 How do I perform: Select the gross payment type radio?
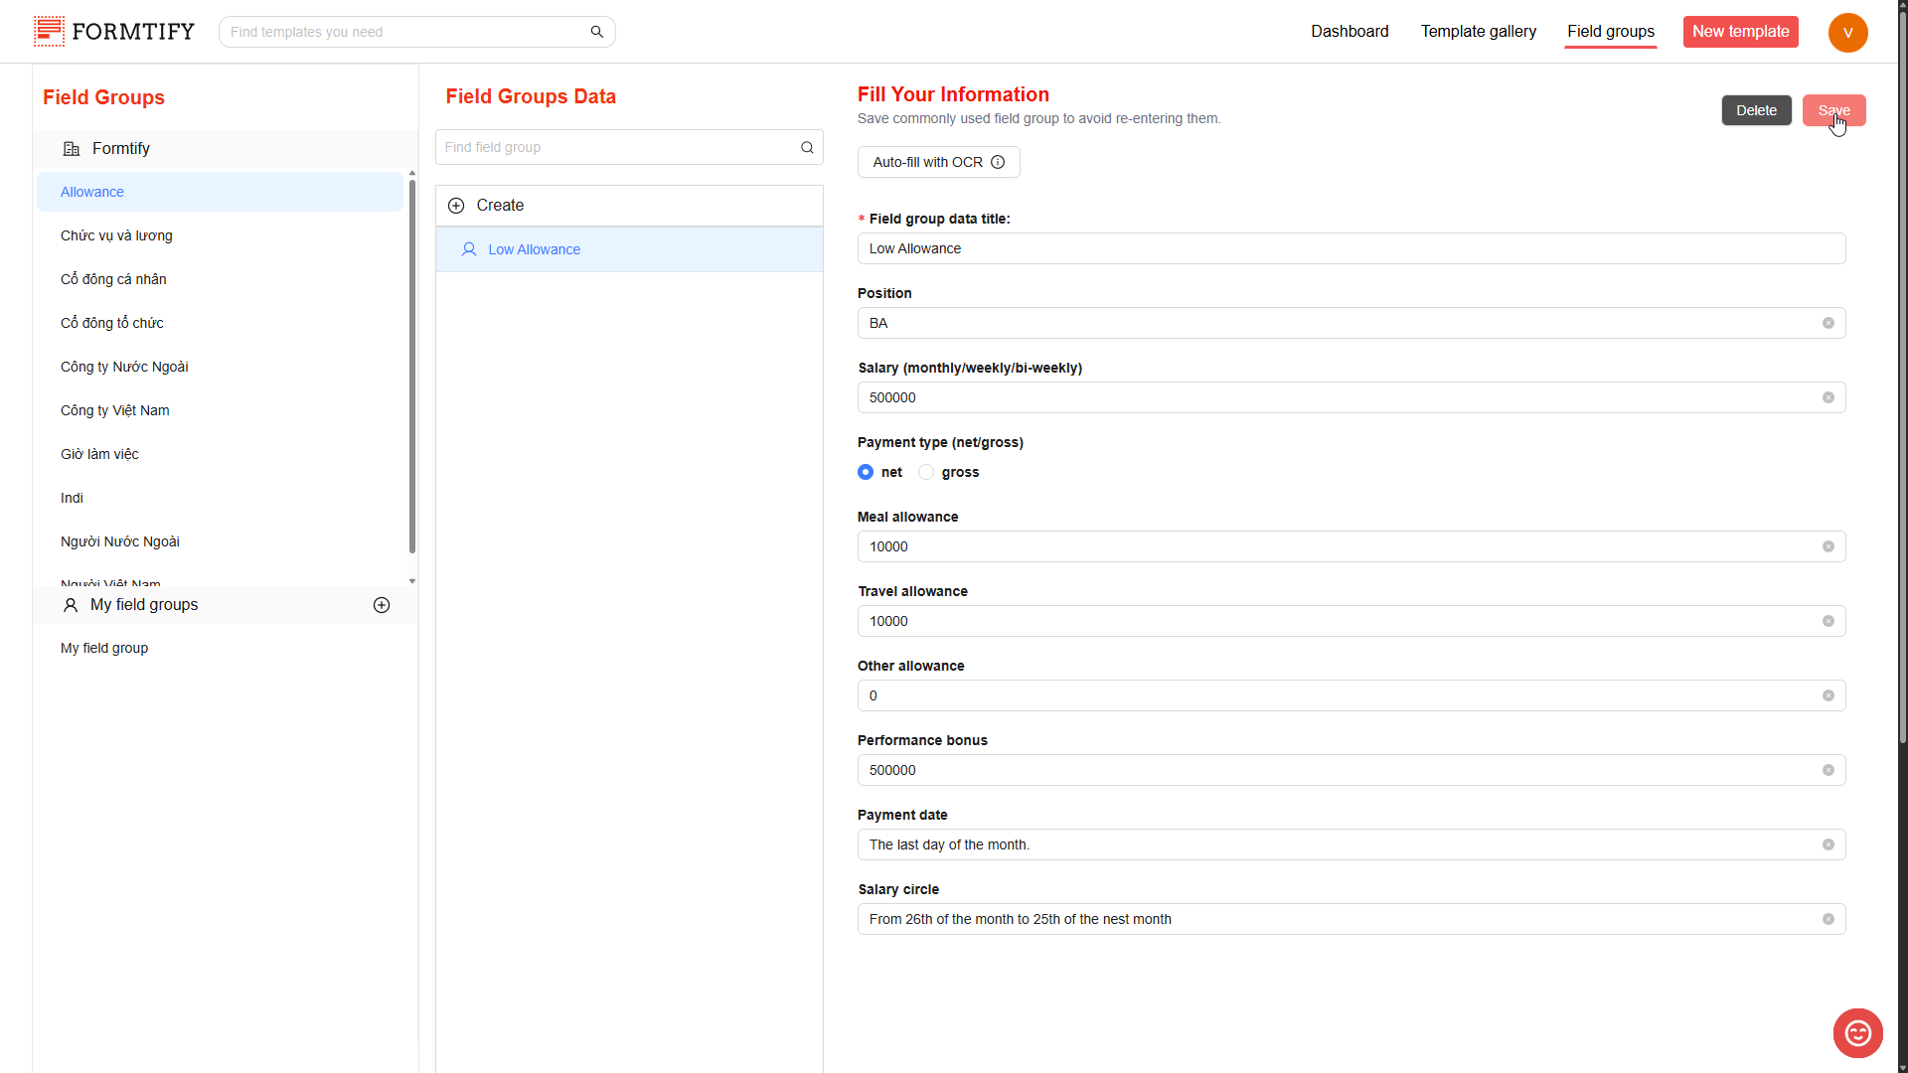tap(926, 472)
